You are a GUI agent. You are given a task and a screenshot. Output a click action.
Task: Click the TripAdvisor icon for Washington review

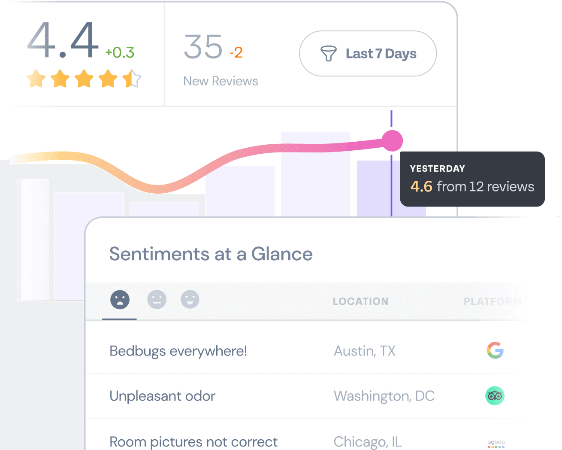495,396
